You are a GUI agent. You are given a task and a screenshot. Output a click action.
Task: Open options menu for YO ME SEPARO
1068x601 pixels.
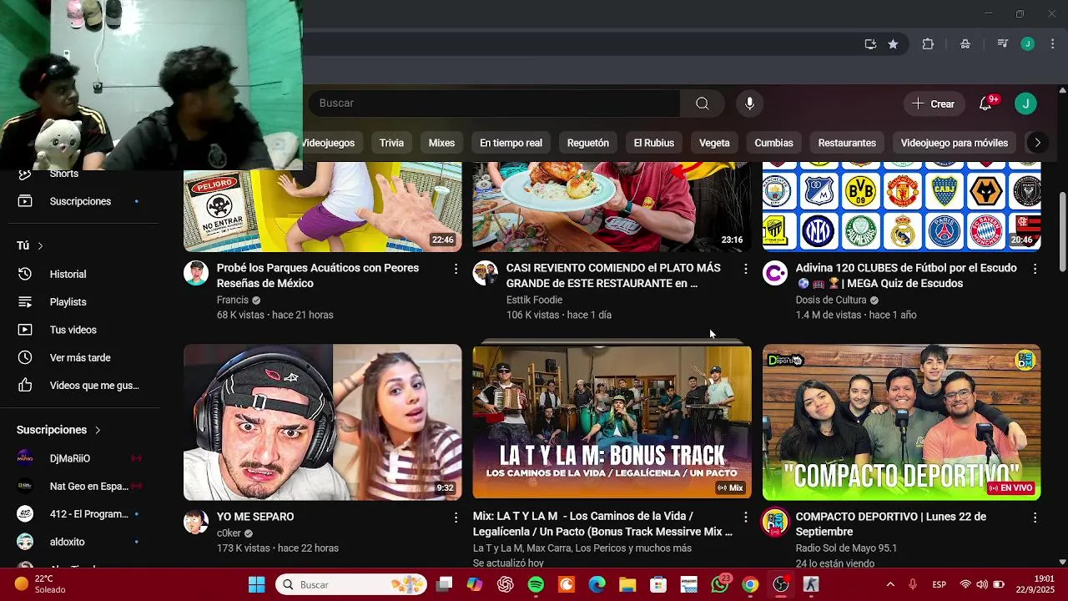tap(456, 518)
